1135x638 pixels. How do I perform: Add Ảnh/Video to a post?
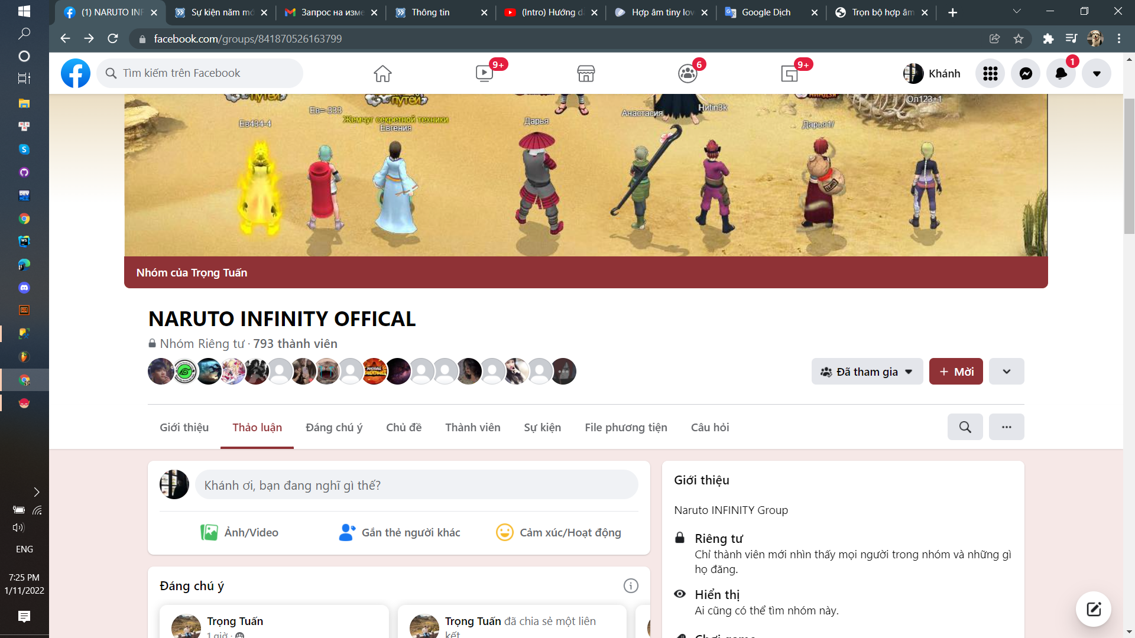coord(239,532)
